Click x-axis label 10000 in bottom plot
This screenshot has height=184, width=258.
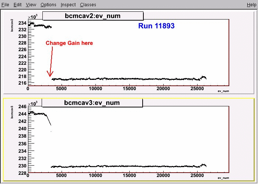pos(95,176)
